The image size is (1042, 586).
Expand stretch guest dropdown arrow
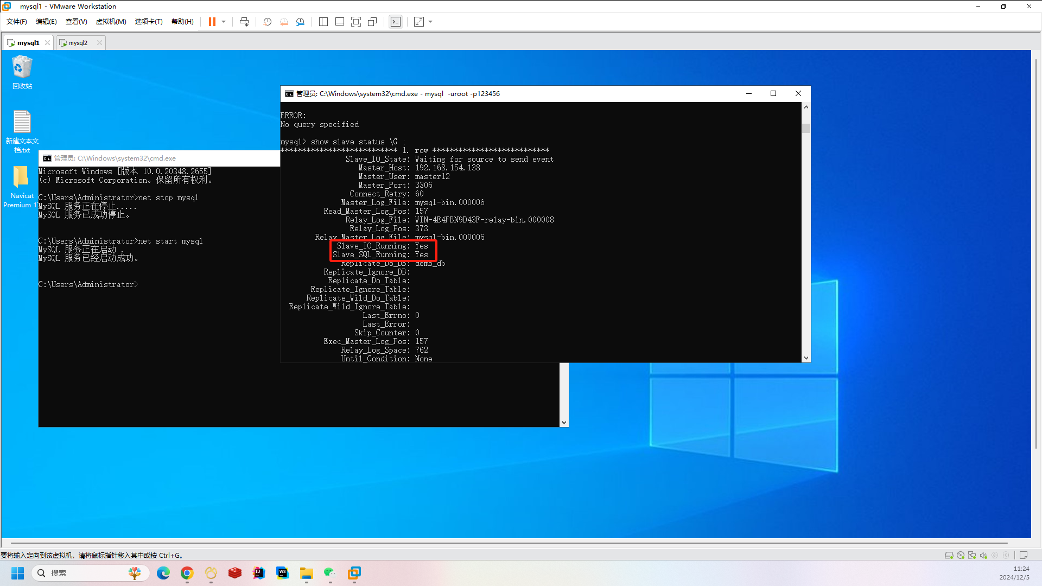(431, 22)
